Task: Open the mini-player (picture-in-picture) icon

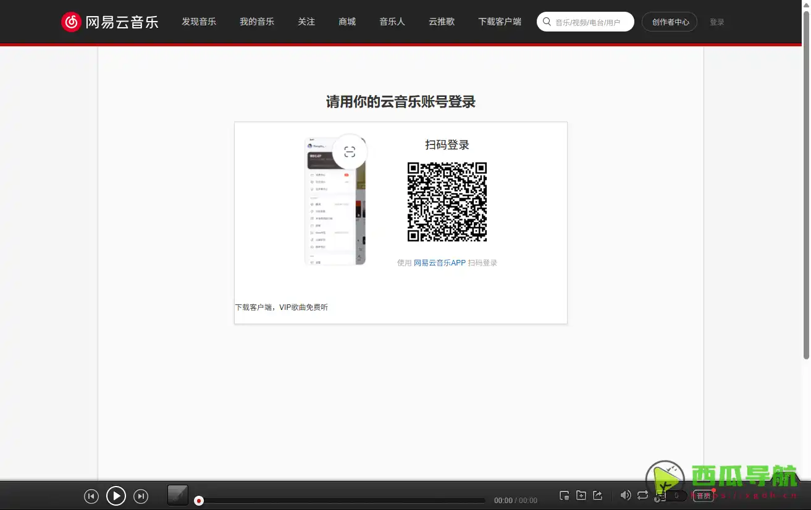Action: point(564,495)
